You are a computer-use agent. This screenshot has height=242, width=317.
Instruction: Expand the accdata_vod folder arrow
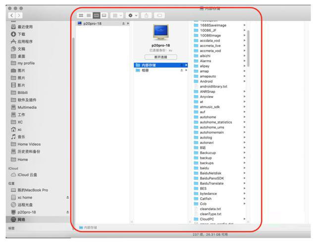click(244, 41)
